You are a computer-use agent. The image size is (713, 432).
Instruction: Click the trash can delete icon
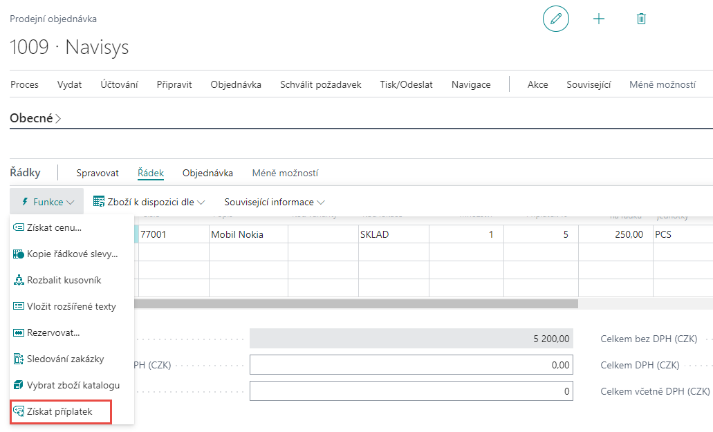pyautogui.click(x=641, y=19)
